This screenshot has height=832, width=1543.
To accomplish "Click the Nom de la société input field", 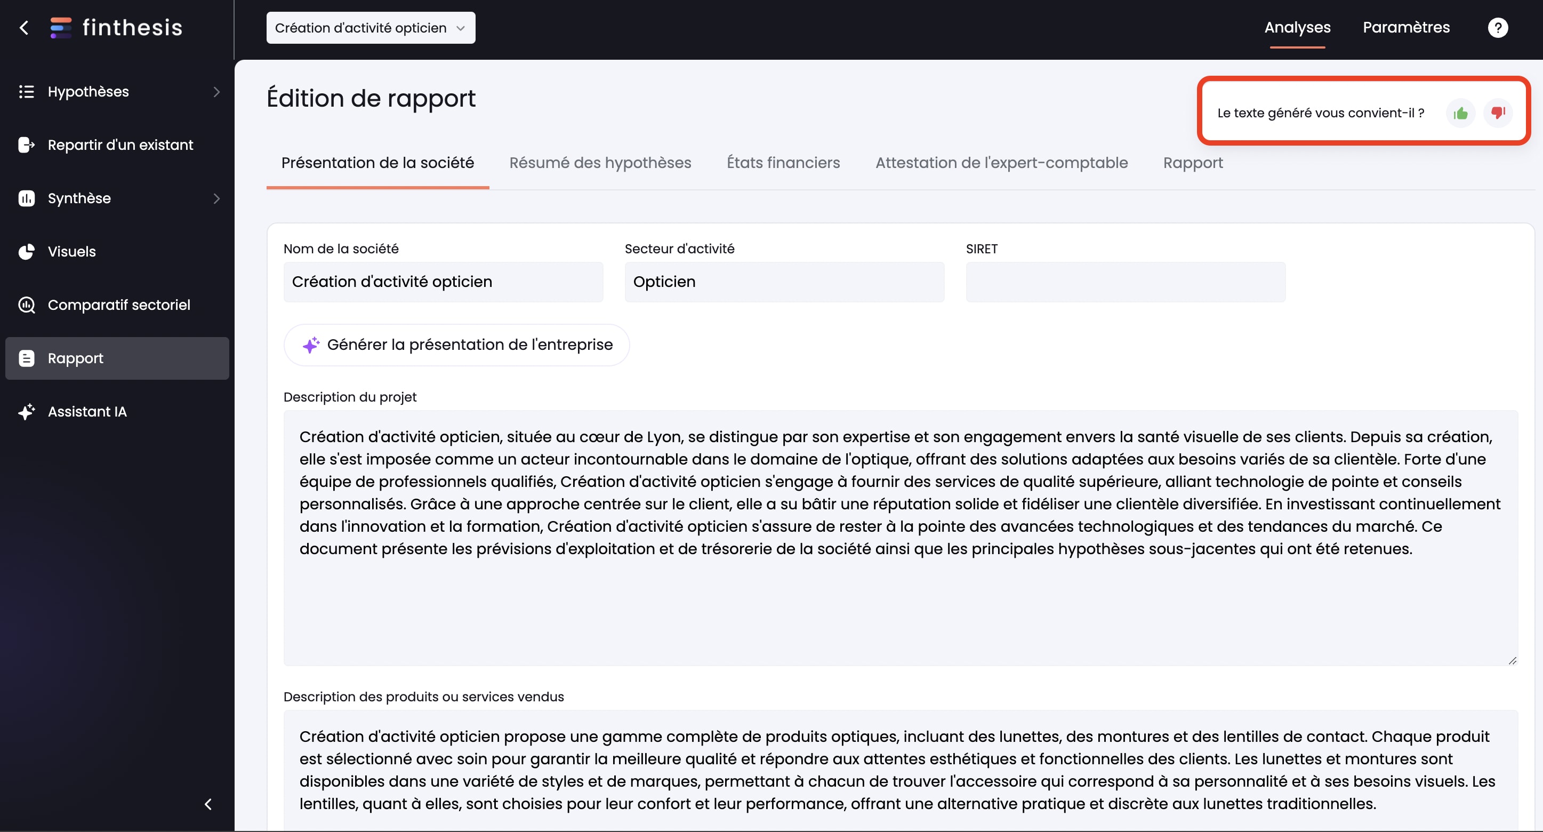I will coord(443,282).
